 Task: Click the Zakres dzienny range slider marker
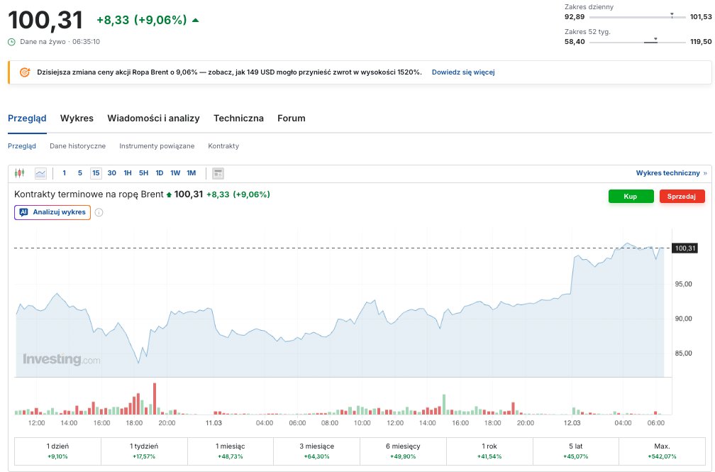(672, 16)
